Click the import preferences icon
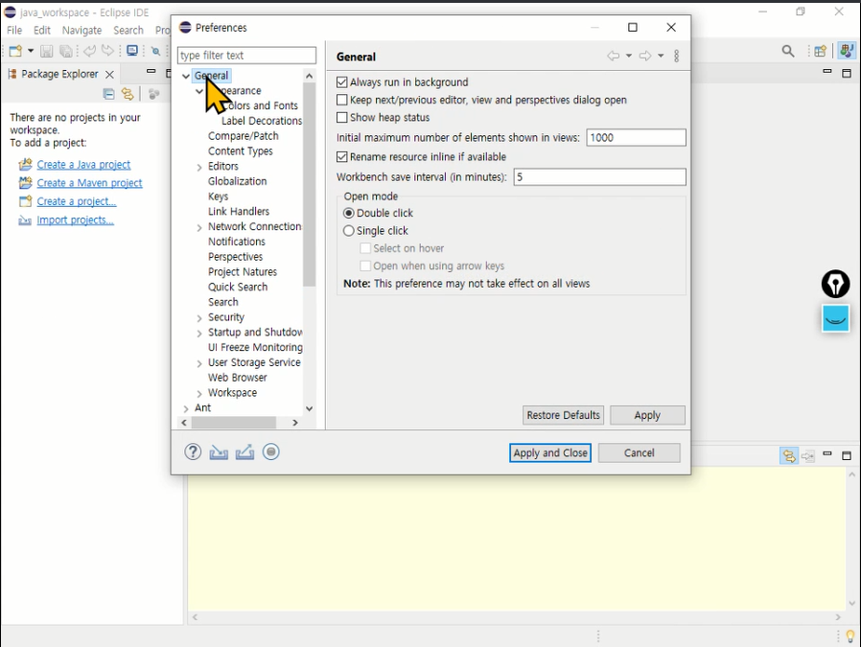The width and height of the screenshot is (861, 647). pos(219,451)
